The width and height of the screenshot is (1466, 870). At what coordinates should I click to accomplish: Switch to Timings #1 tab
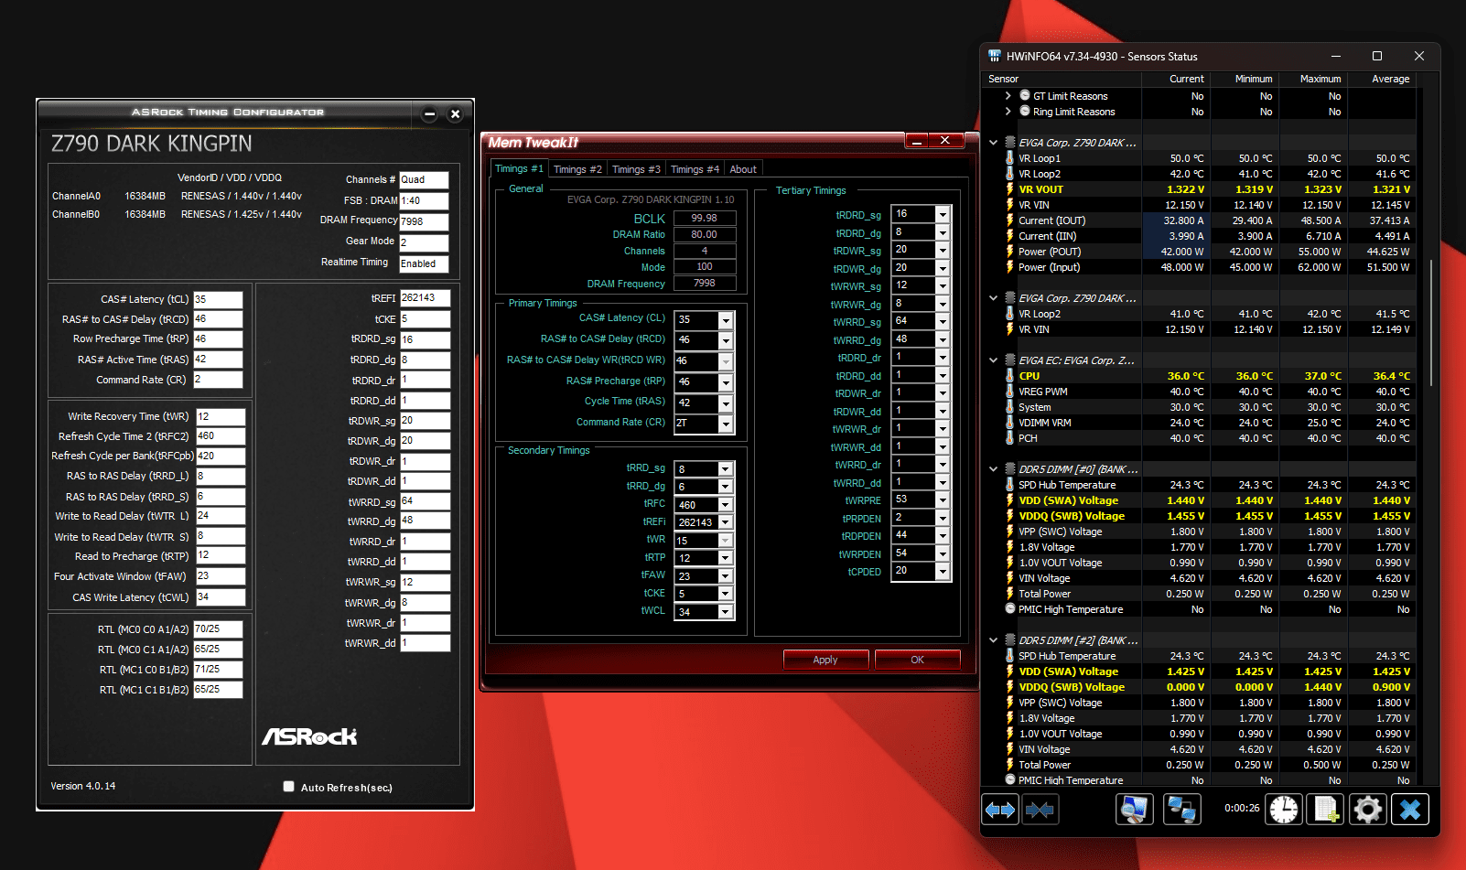pyautogui.click(x=519, y=168)
